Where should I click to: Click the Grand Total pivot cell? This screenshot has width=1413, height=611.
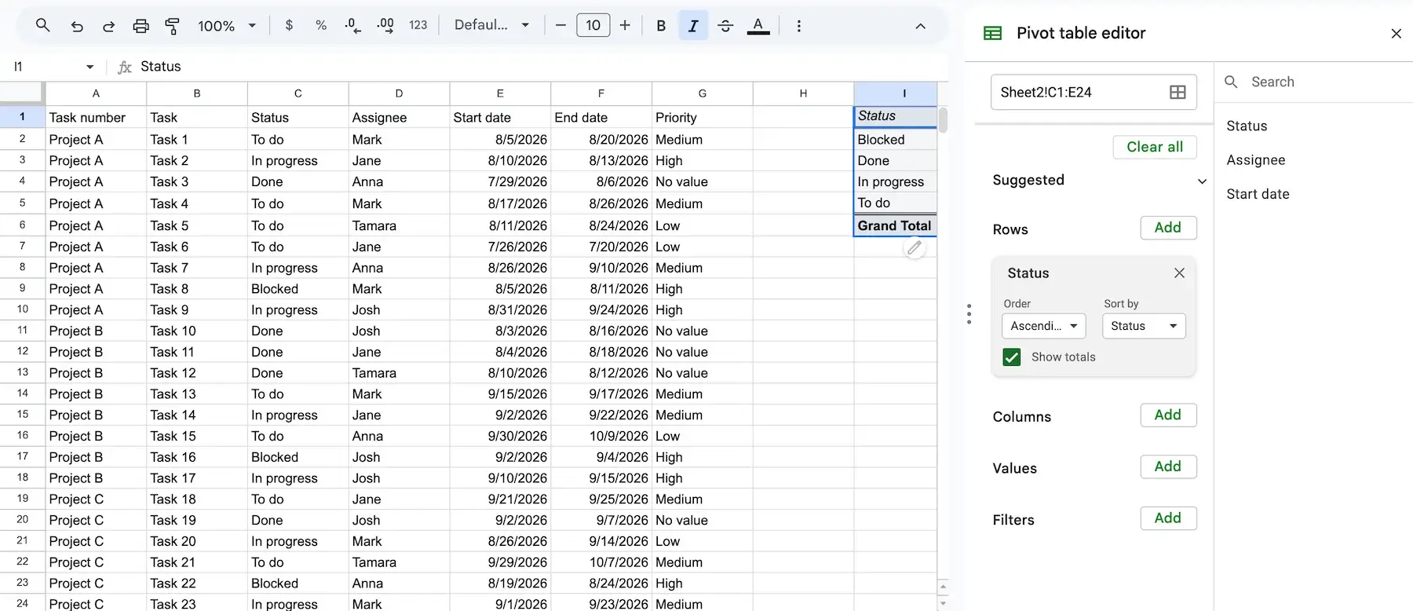[895, 225]
